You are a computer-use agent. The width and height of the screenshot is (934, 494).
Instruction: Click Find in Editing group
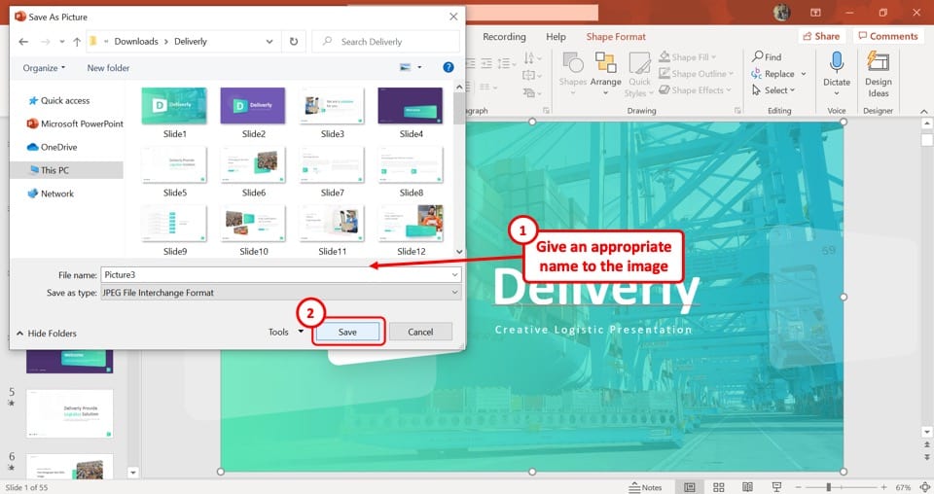point(767,57)
